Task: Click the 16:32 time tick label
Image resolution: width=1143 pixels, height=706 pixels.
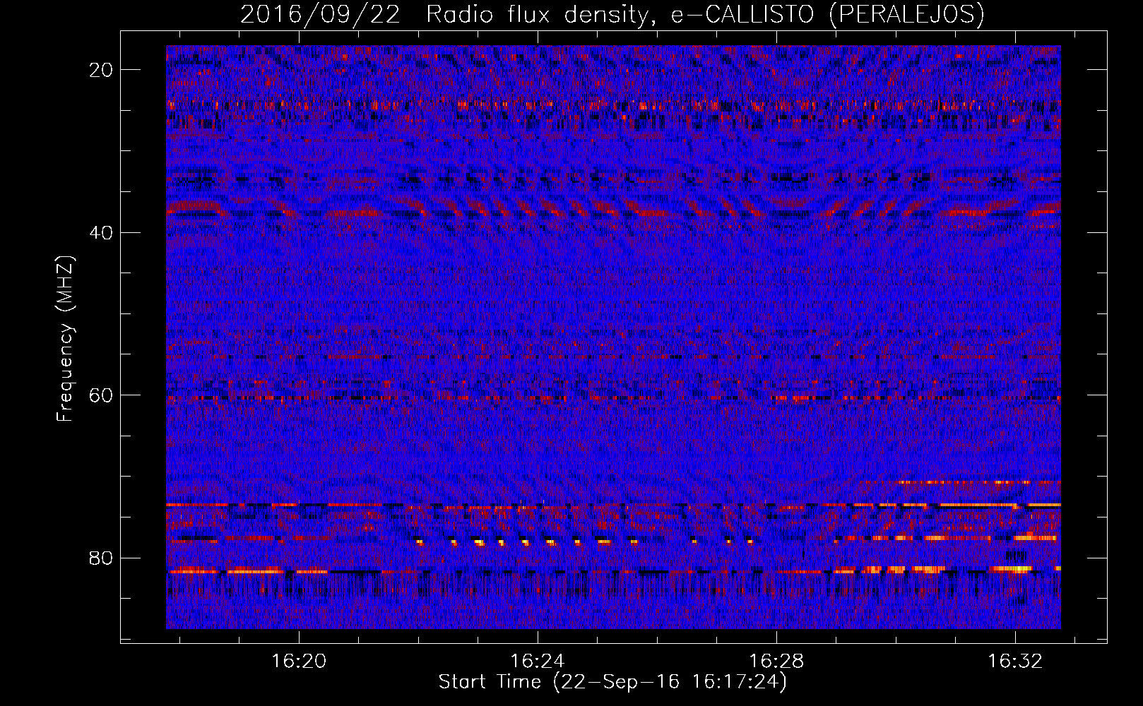Action: point(1015,661)
